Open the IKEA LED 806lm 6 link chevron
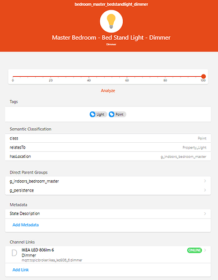The width and height of the screenshot is (218, 280). (205, 250)
